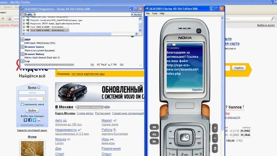
Task: Click the volume up plus key beside phone
Action: pos(215,128)
